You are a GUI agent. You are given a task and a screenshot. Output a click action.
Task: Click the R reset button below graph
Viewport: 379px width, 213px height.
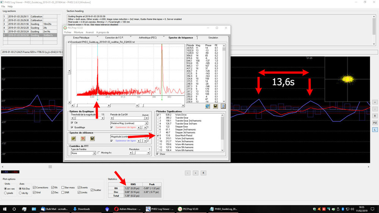tap(203, 173)
